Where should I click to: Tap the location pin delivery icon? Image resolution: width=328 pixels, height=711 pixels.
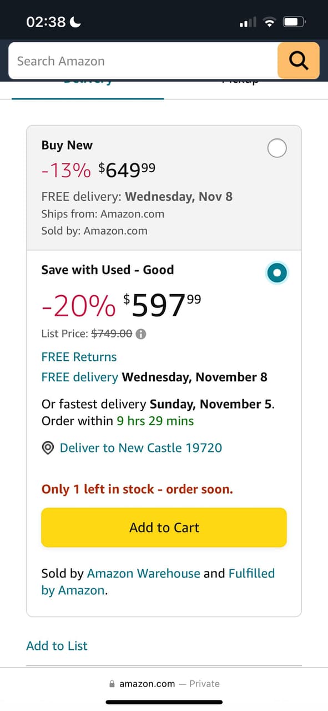coord(48,448)
